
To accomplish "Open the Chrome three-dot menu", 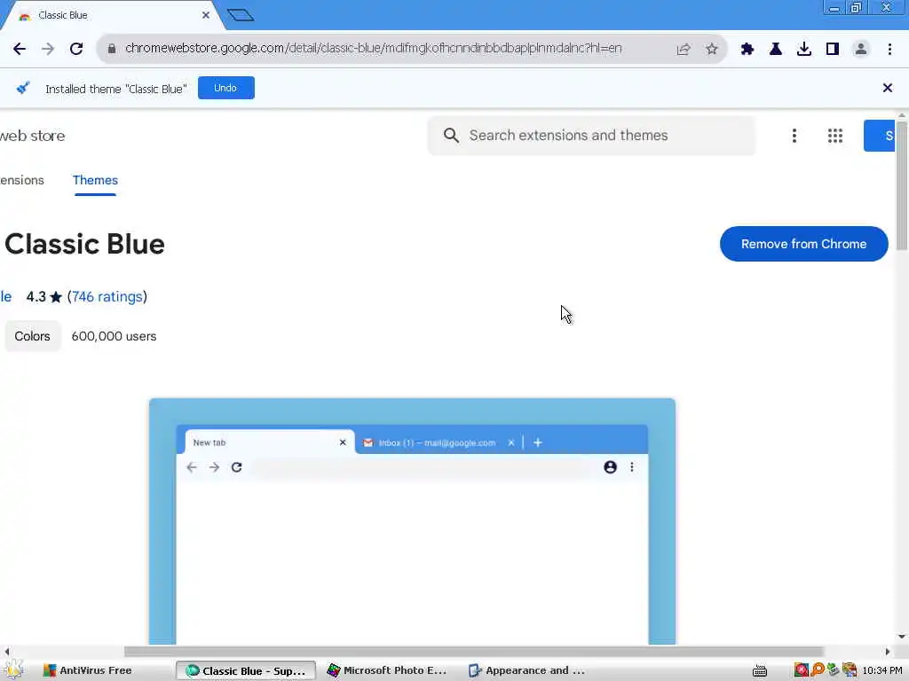I will coord(889,50).
